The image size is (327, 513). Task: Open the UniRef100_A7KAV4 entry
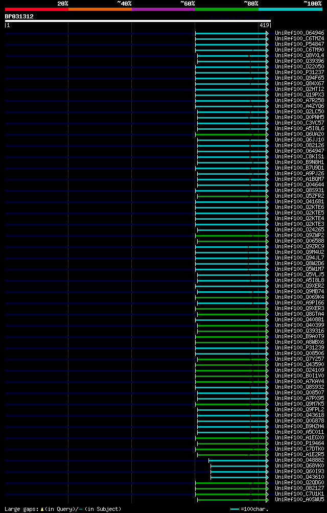coord(299,382)
